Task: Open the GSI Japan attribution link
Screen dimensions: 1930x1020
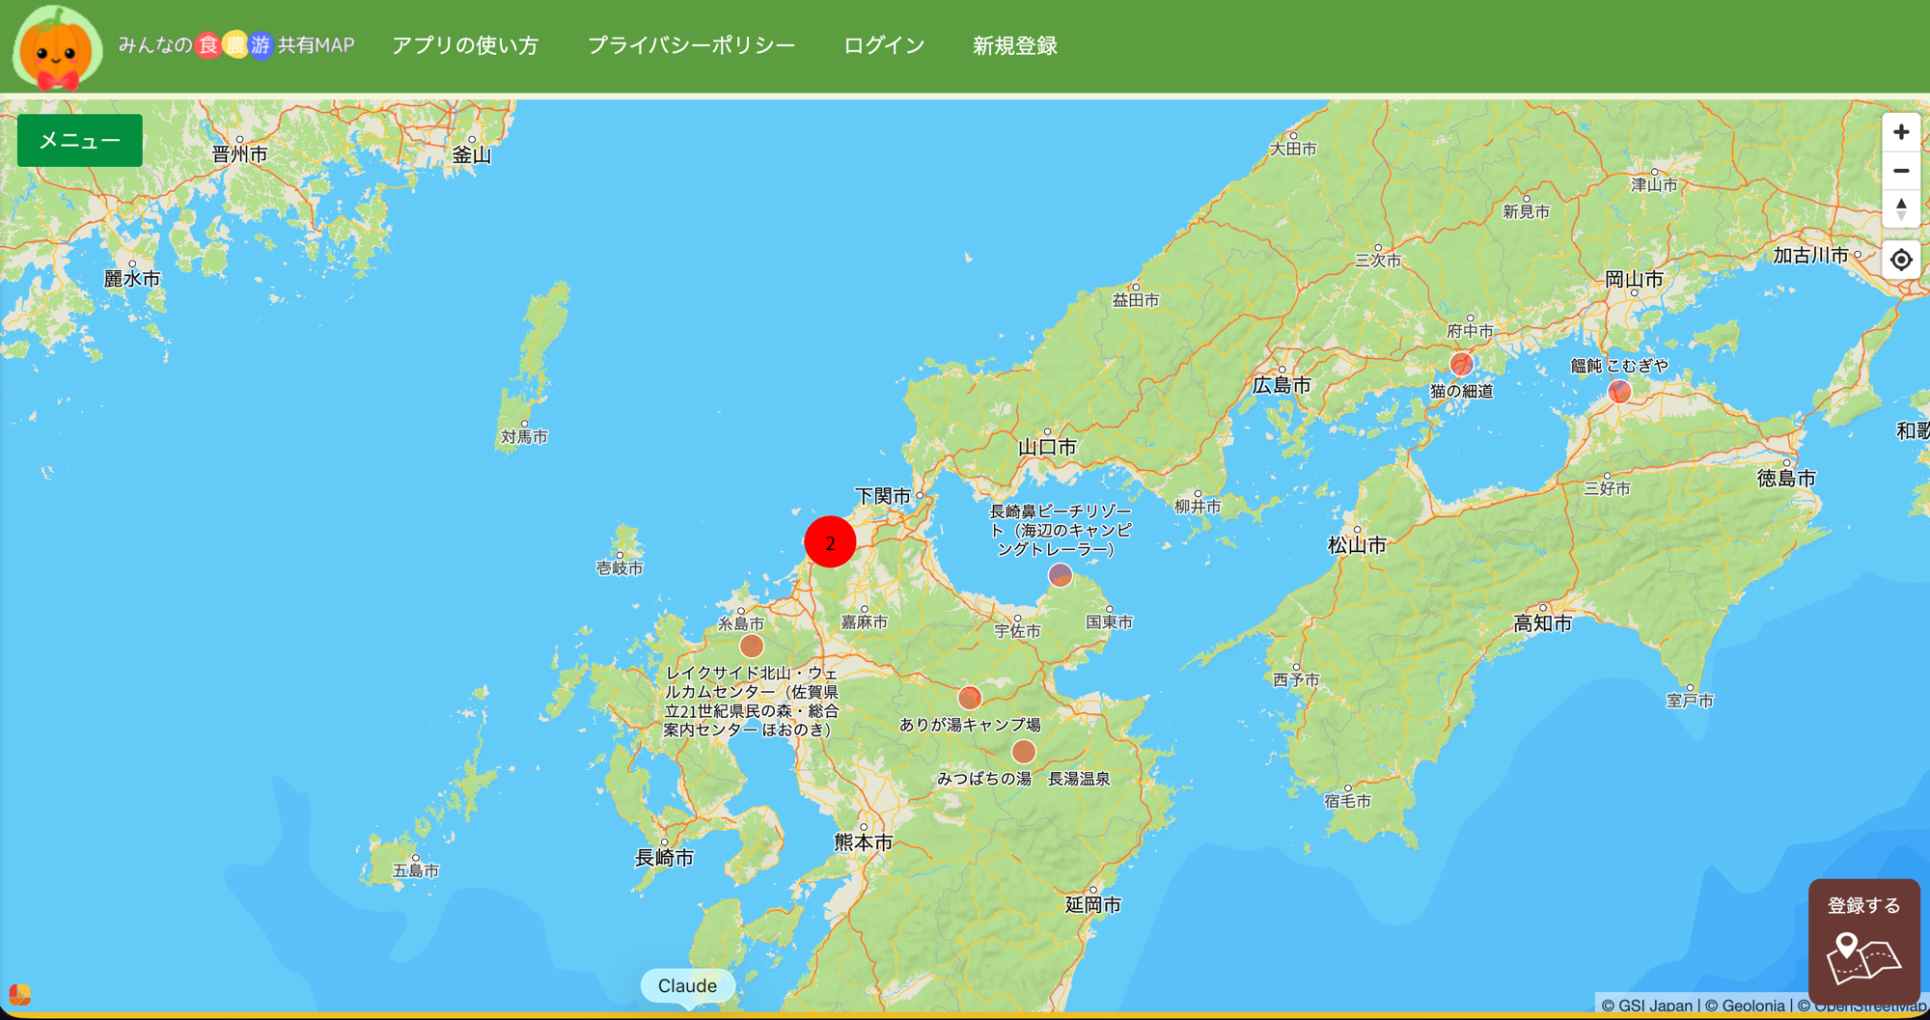Action: click(1646, 1006)
